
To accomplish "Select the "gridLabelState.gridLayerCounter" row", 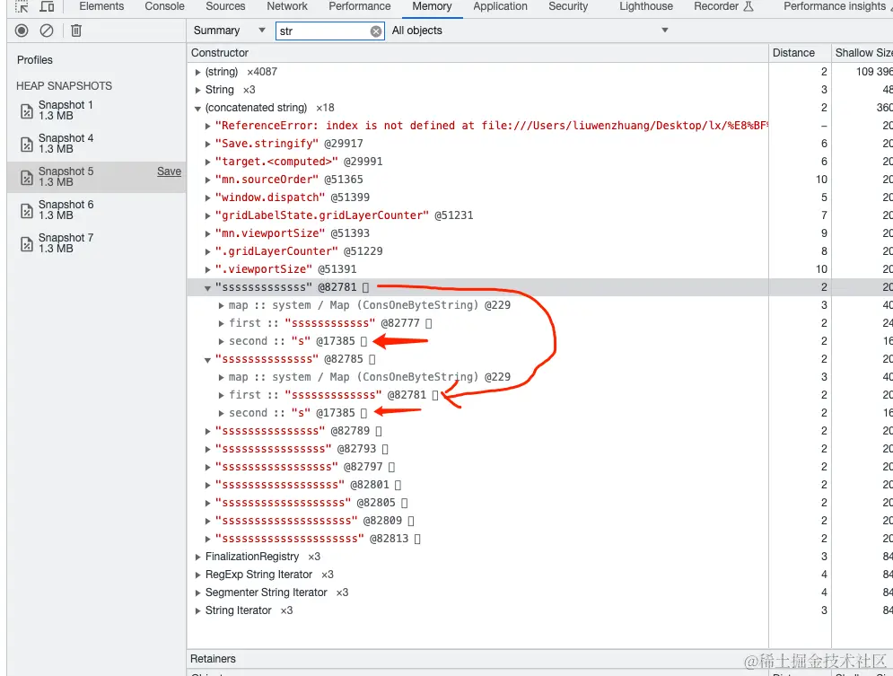I will (540, 215).
